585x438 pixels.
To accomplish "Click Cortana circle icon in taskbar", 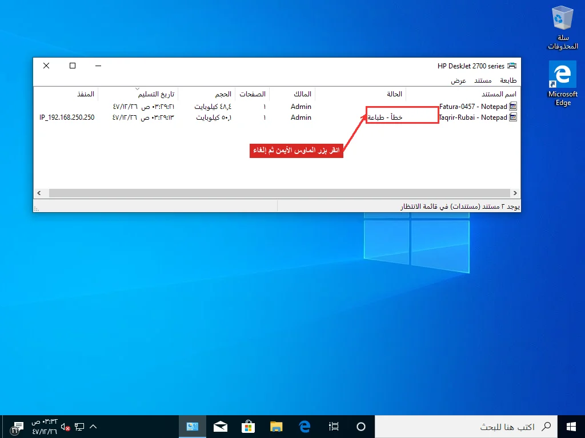I will click(361, 427).
